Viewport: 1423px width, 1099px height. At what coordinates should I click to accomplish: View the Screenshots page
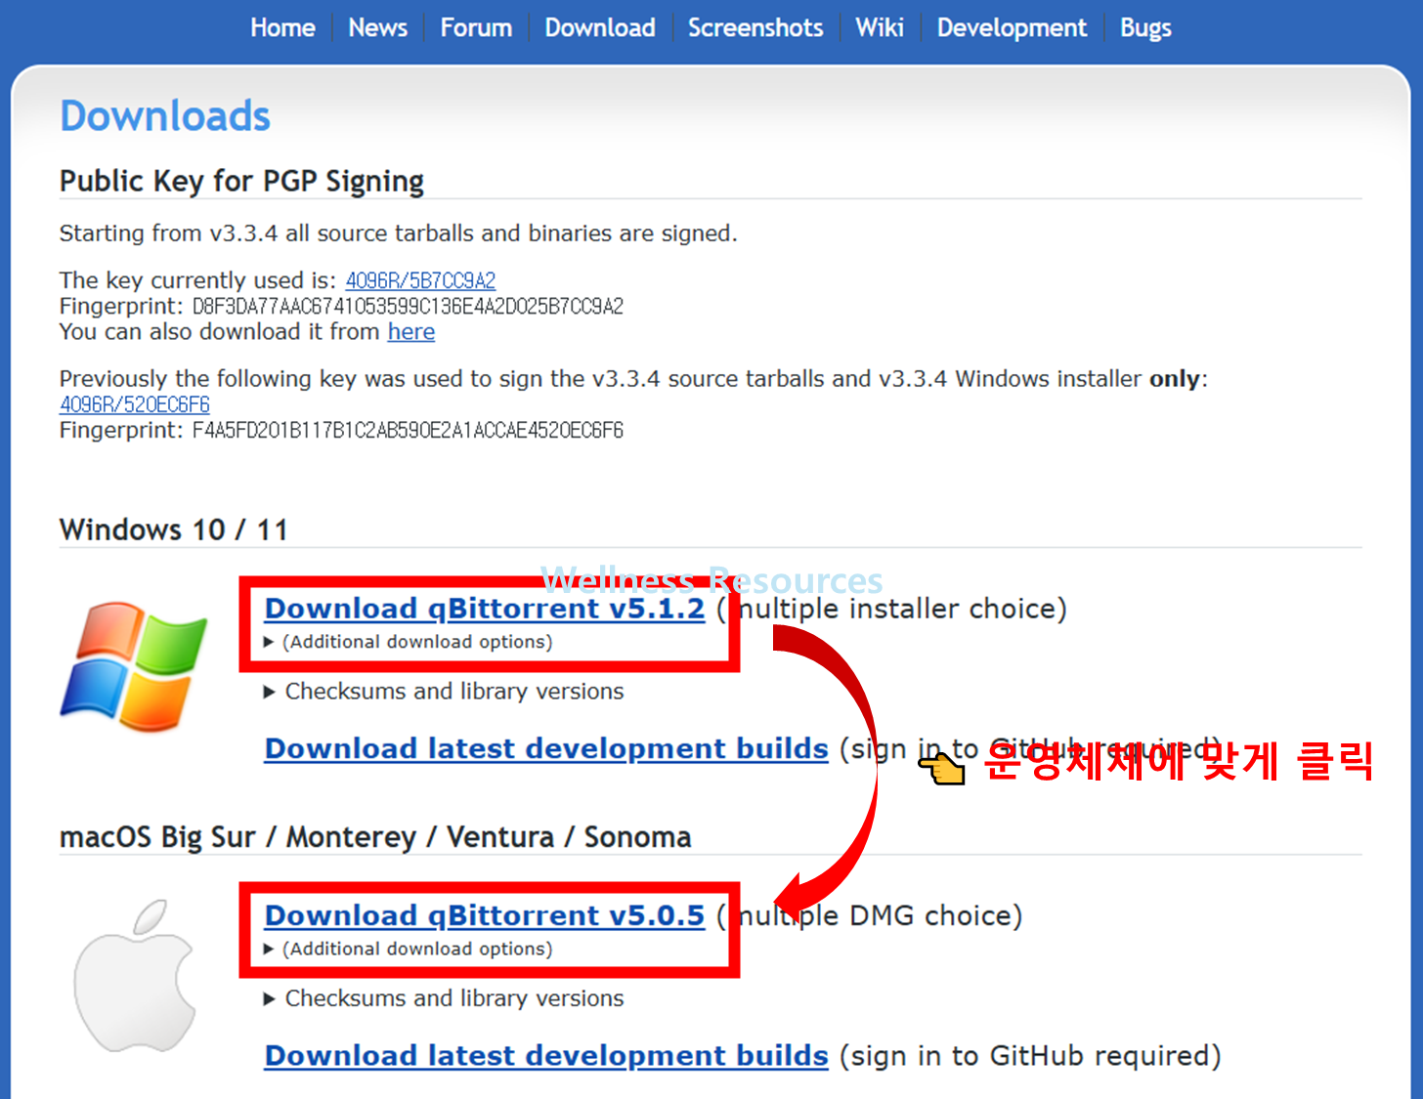(755, 27)
